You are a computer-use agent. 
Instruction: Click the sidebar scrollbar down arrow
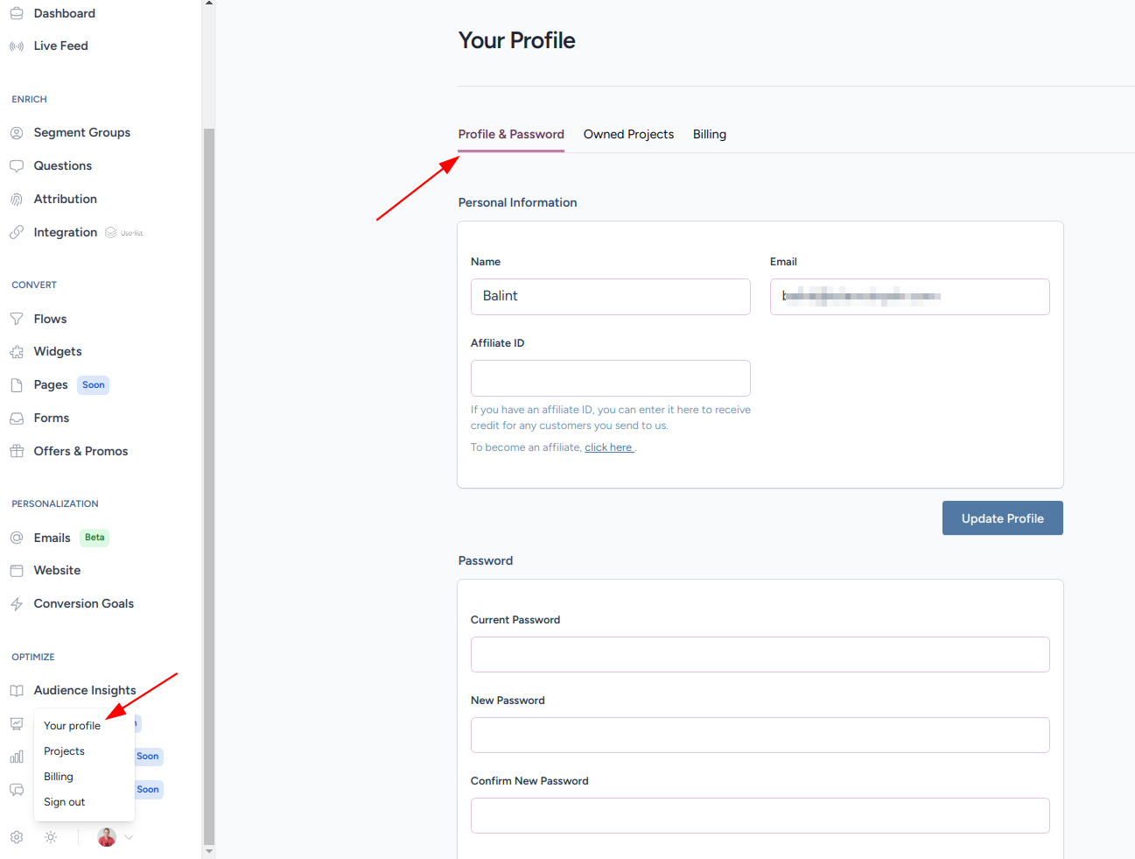click(x=208, y=851)
